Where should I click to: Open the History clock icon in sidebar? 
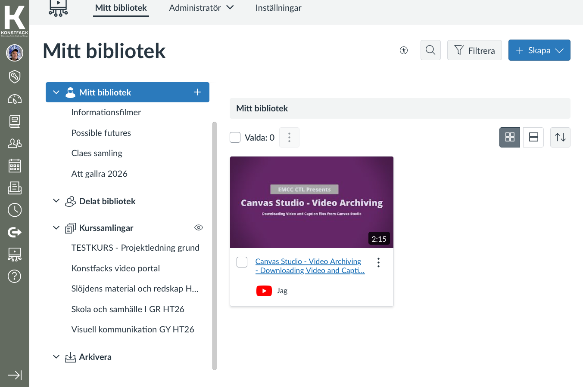pos(15,210)
